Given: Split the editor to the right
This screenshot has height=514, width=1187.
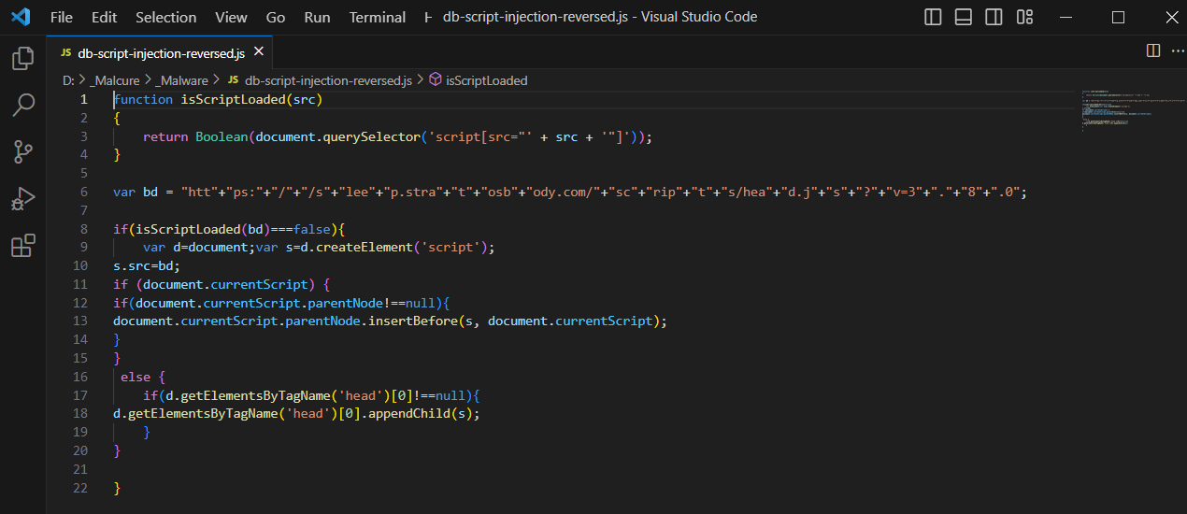Looking at the screenshot, I should click(x=1152, y=50).
